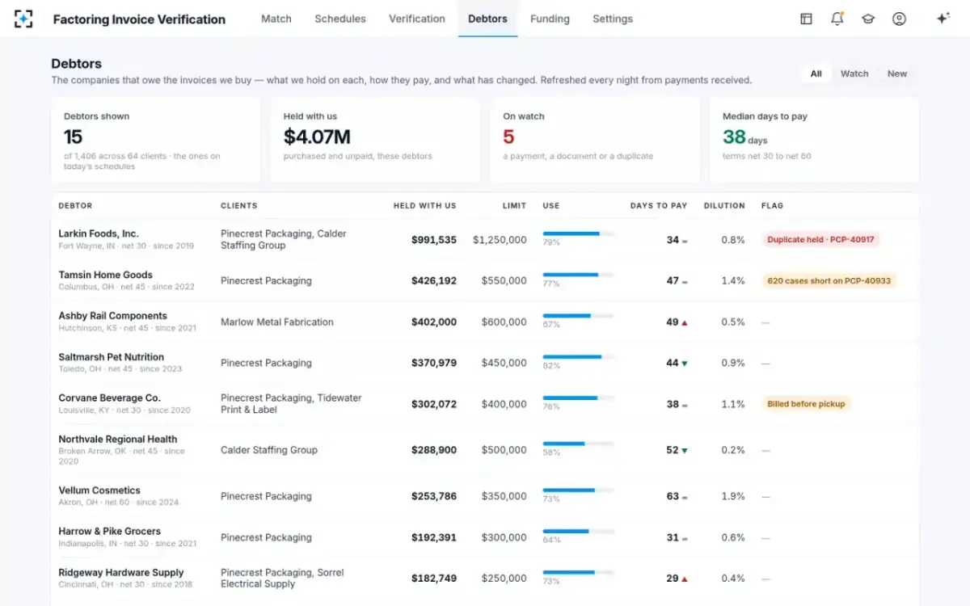
Task: Switch to the Verification tab
Action: [417, 19]
